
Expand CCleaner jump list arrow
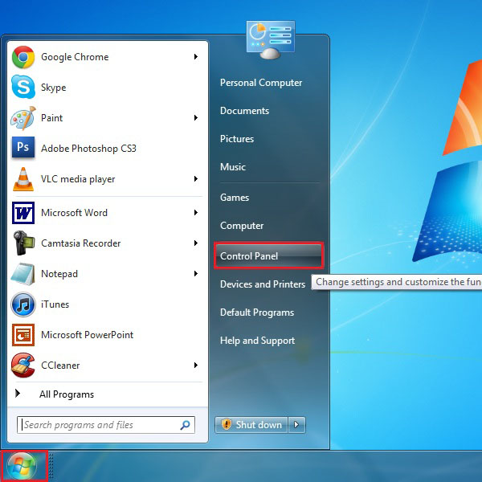click(x=195, y=366)
